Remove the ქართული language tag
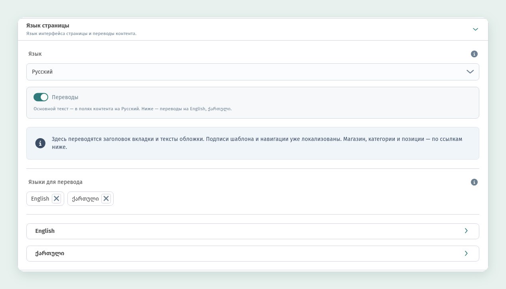 pos(106,199)
